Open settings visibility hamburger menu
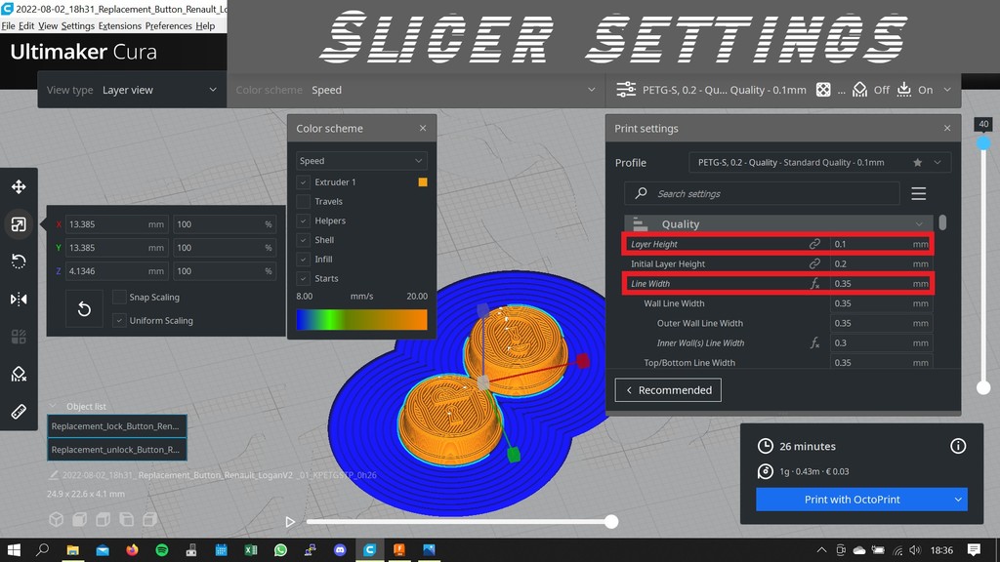Screen dimensions: 1000x562 (918, 194)
